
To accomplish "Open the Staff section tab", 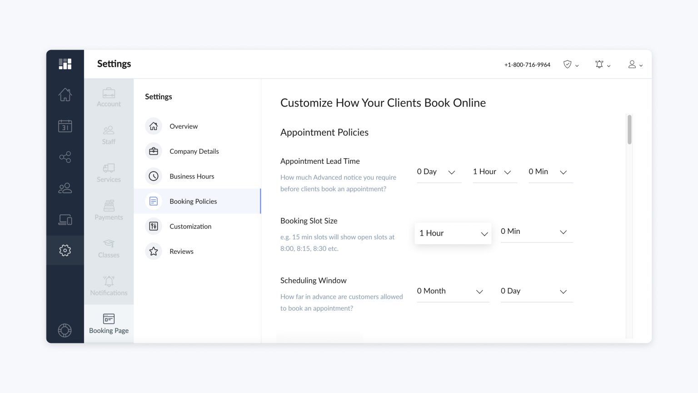I will pyautogui.click(x=109, y=135).
